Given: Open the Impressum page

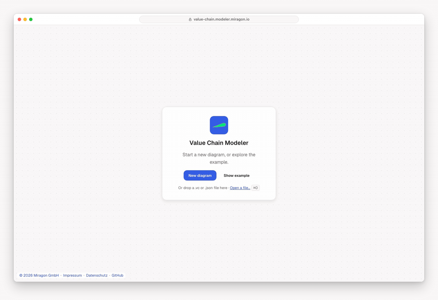Looking at the screenshot, I should pyautogui.click(x=73, y=275).
